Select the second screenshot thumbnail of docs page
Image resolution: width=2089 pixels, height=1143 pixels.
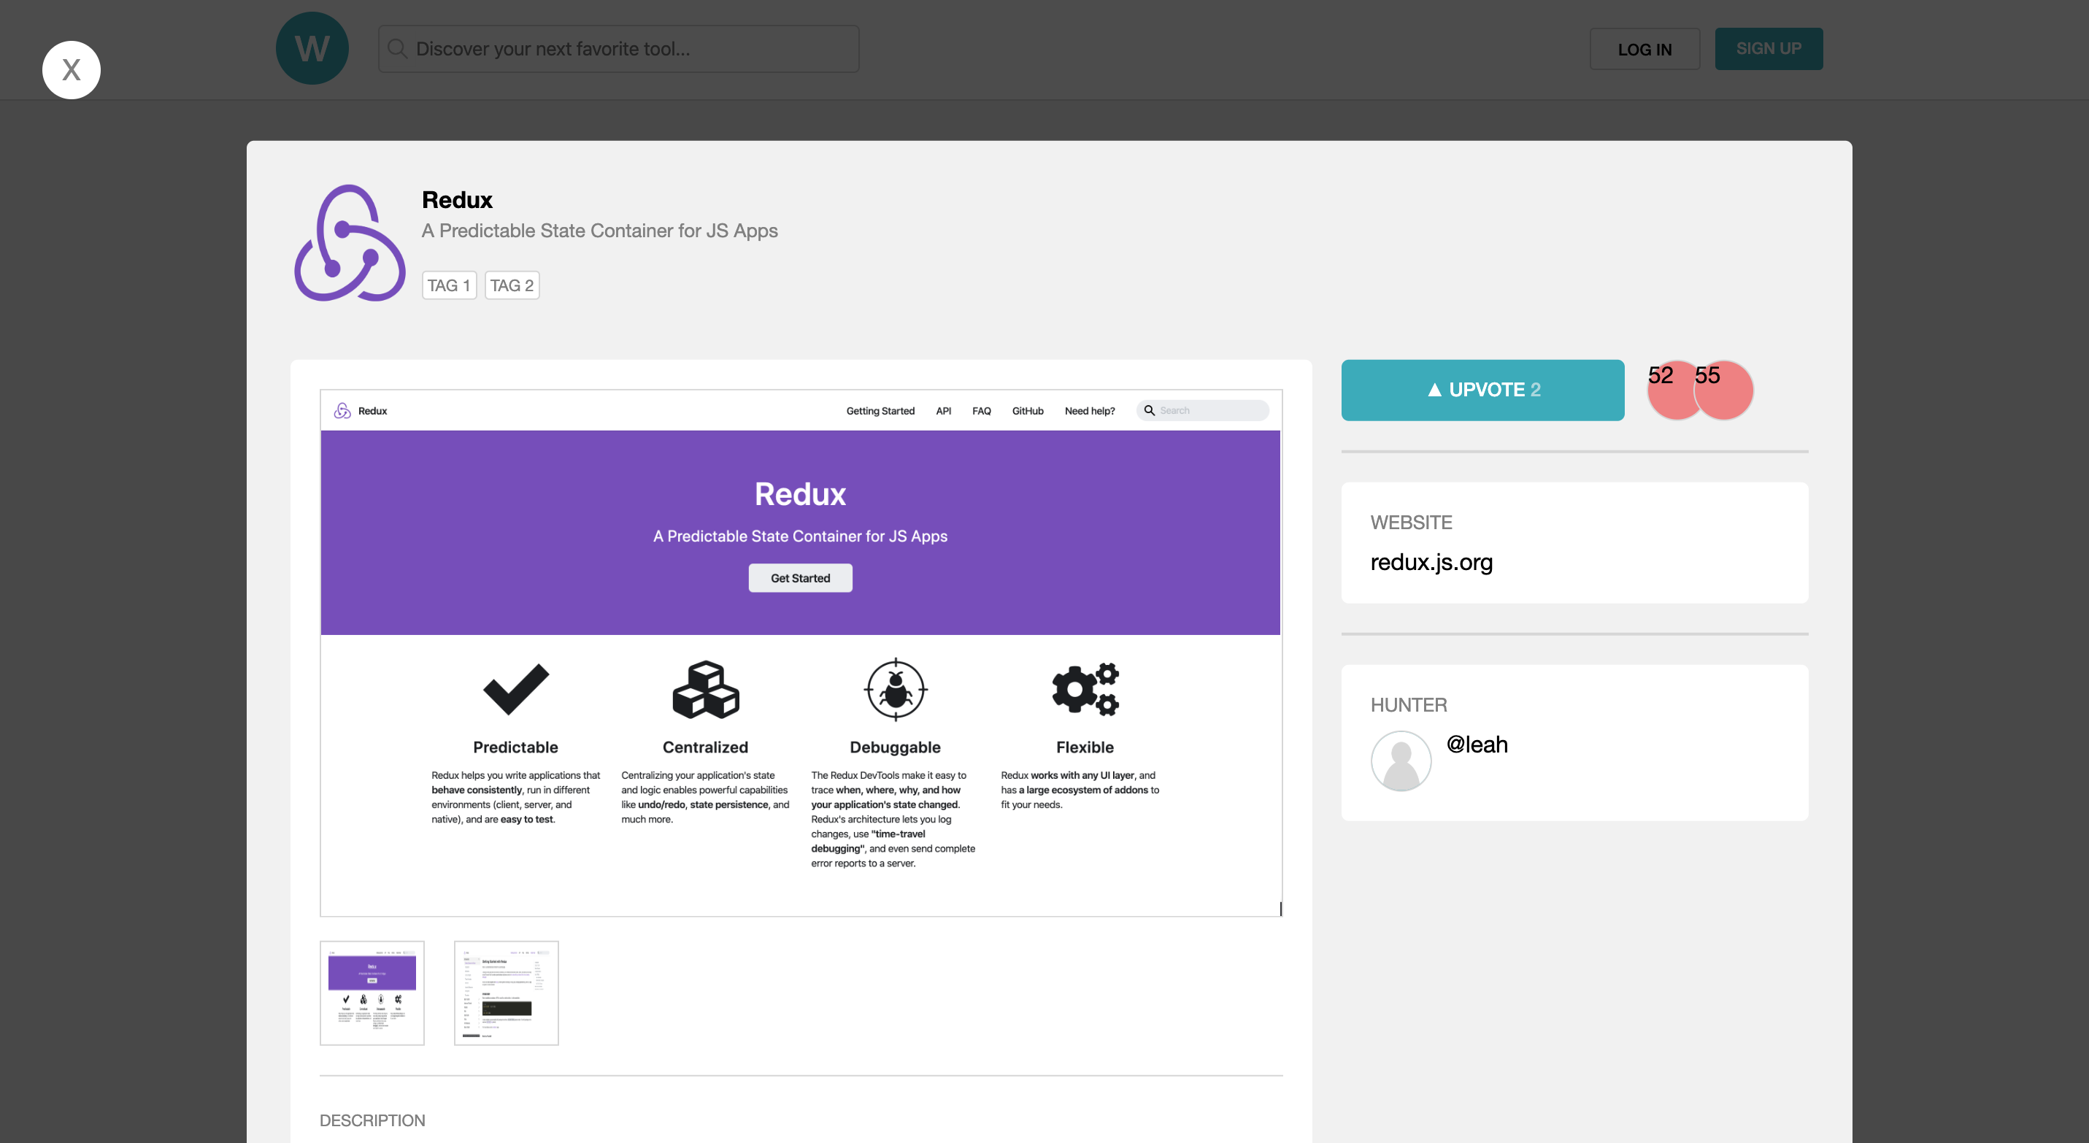506,993
